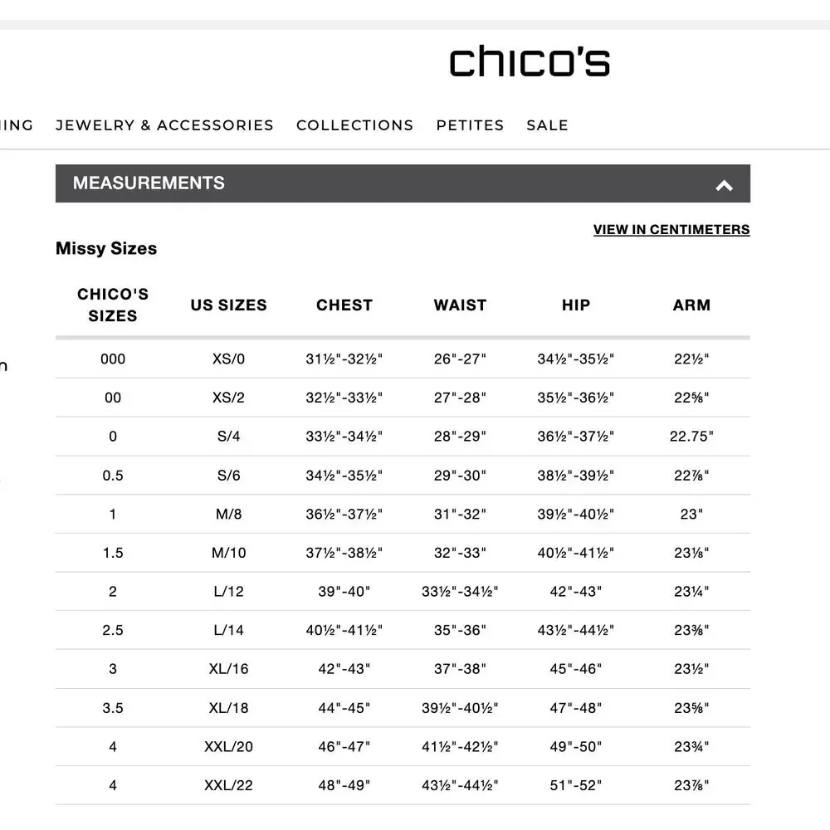Select the XS/2 size entry
Image resolution: width=830 pixels, height=830 pixels.
pyautogui.click(x=228, y=398)
